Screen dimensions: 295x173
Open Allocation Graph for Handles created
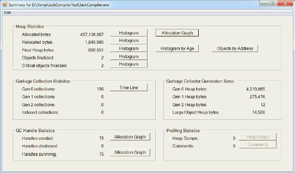pyautogui.click(x=130, y=137)
